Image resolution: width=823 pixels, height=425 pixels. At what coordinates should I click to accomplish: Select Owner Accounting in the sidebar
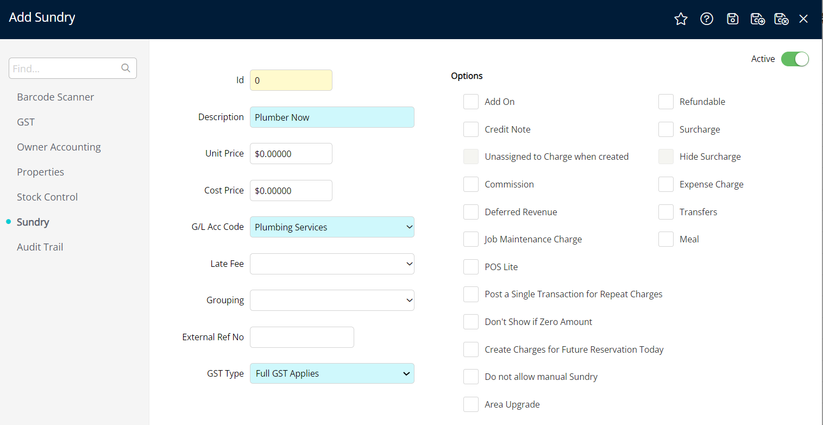pos(59,147)
